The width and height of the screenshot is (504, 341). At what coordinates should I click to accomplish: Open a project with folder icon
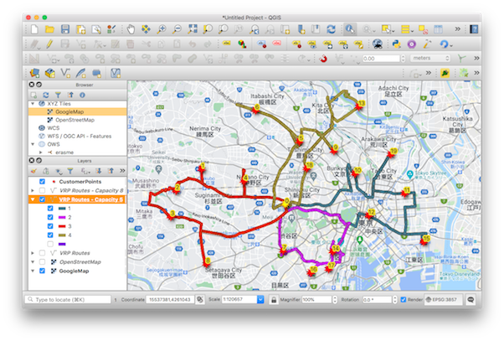tap(49, 29)
